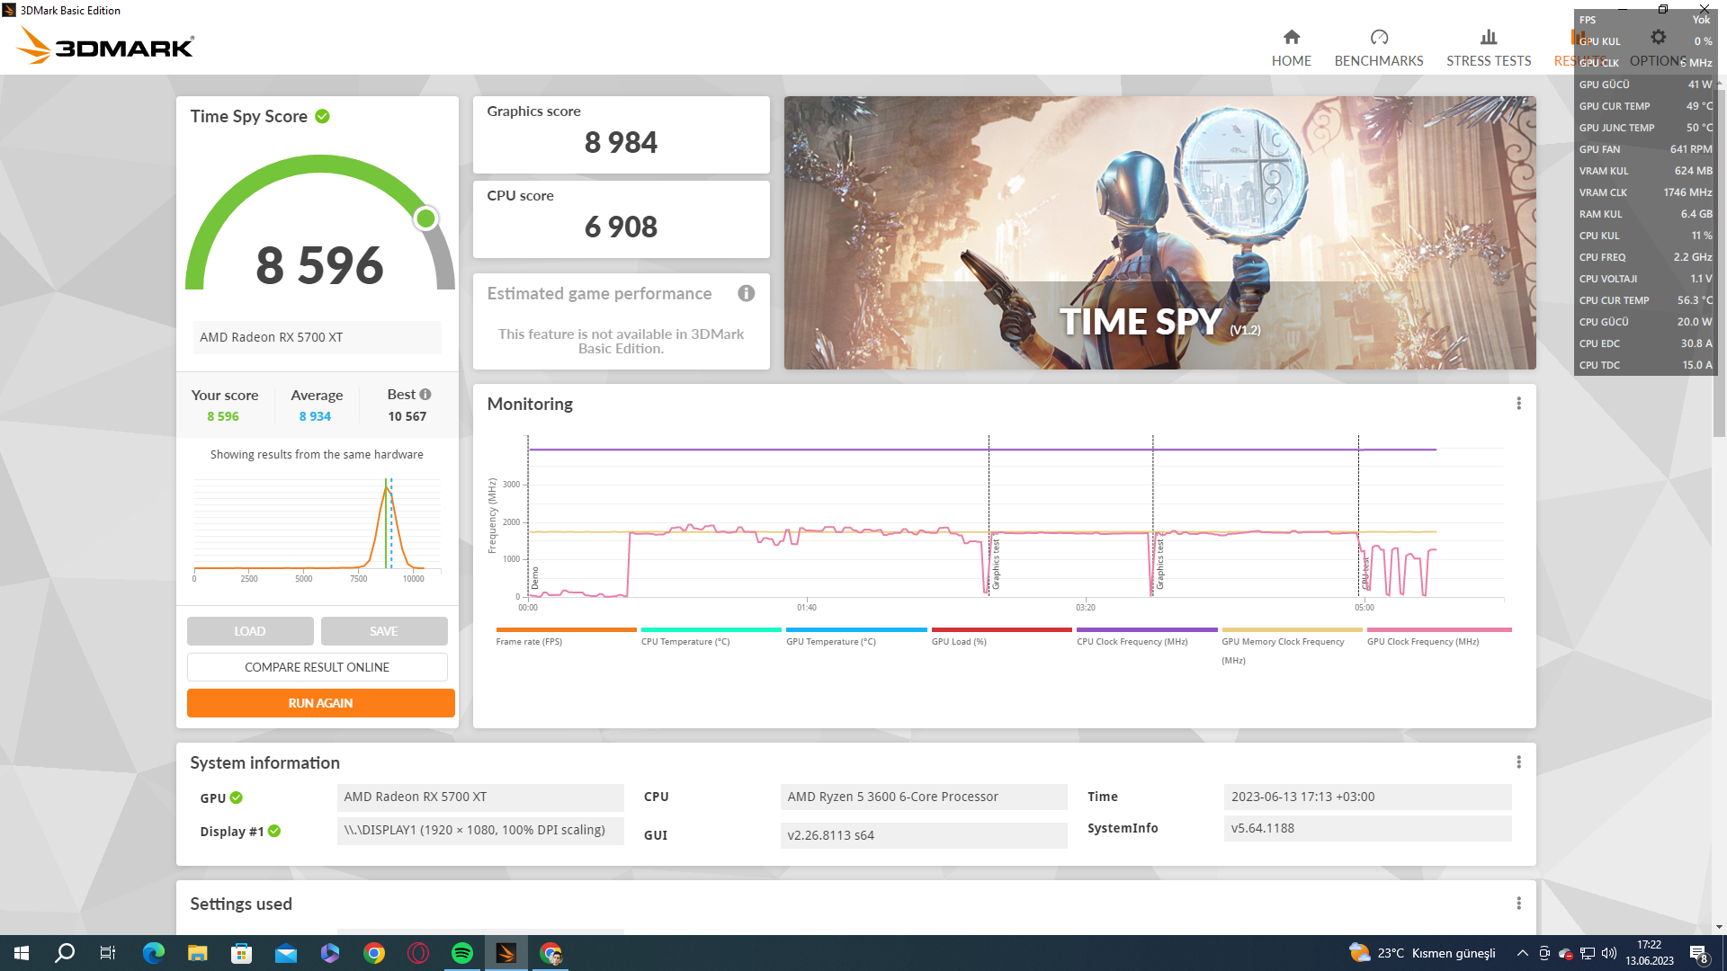This screenshot has height=971, width=1727.
Task: Switch to the BENCHMARKS tab
Action: [x=1378, y=60]
